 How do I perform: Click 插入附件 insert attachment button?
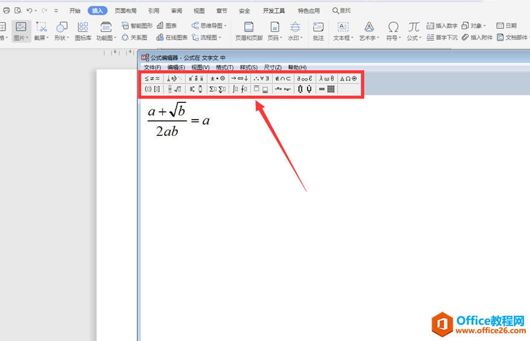pyautogui.click(x=477, y=37)
